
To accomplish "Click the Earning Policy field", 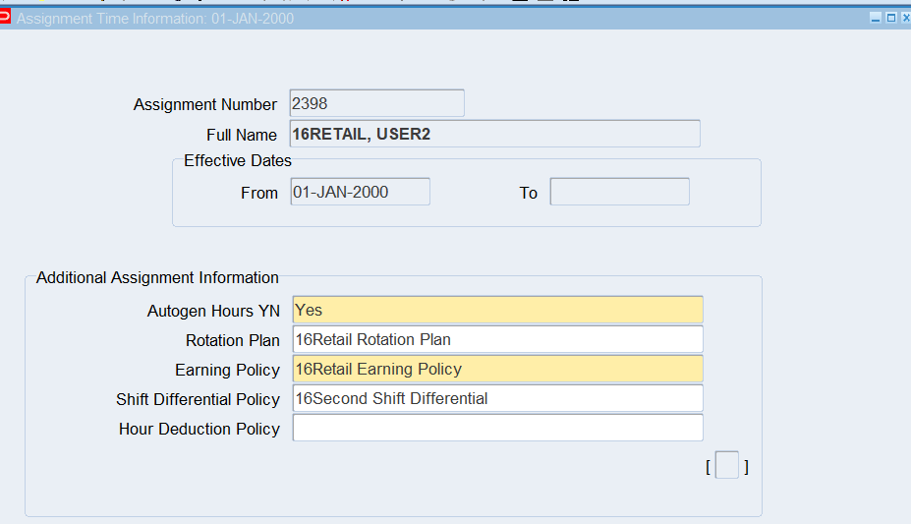I will pyautogui.click(x=497, y=369).
